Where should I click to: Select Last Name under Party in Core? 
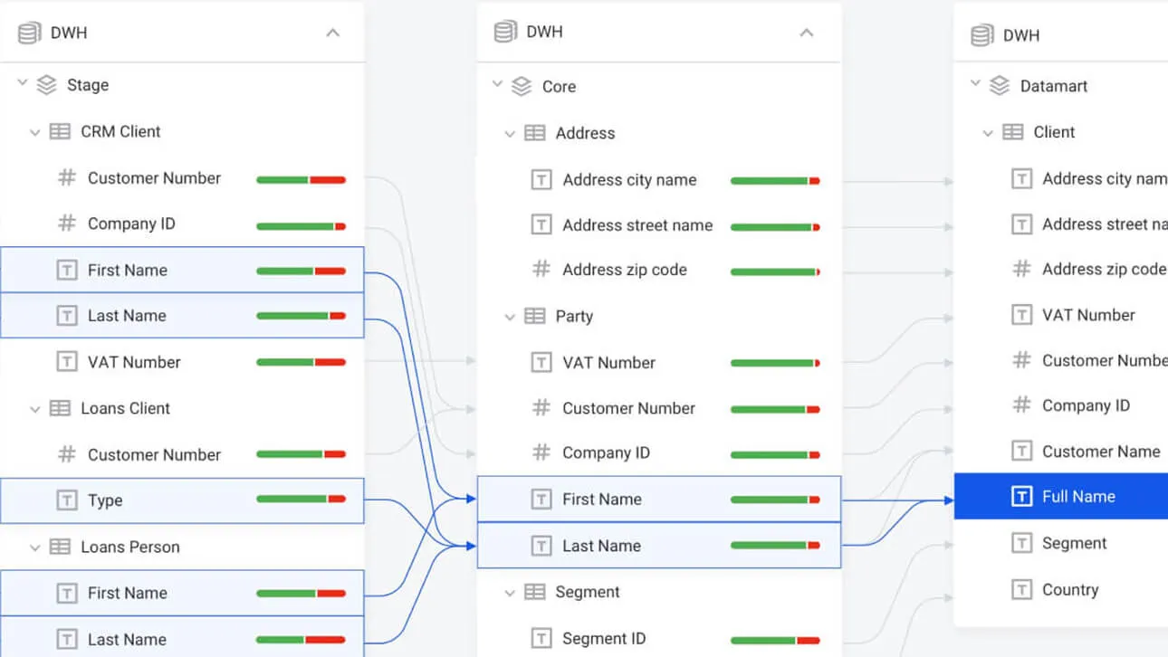point(601,546)
